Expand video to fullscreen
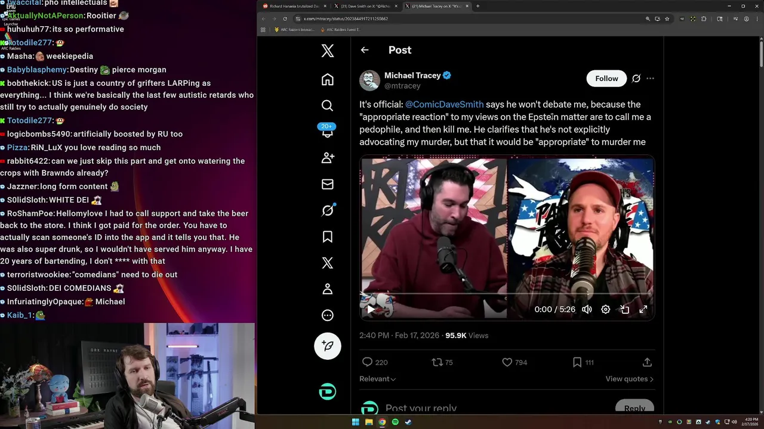This screenshot has width=764, height=429. [643, 309]
